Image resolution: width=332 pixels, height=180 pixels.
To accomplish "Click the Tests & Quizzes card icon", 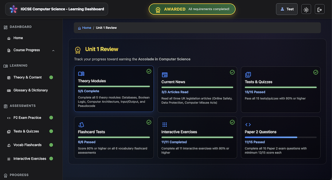I will [248, 74].
